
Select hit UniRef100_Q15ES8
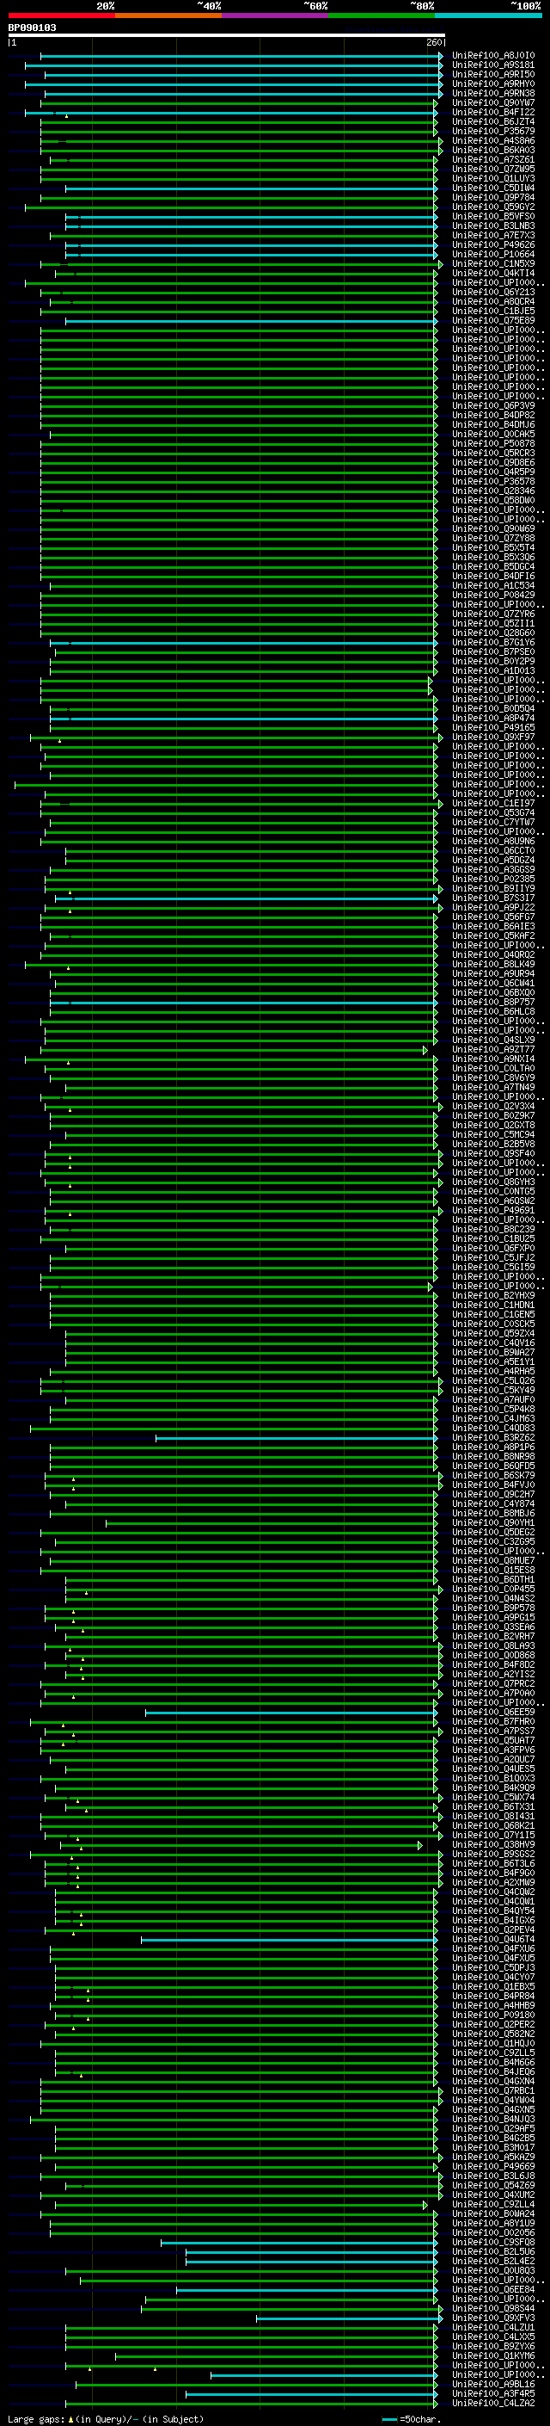(x=492, y=1570)
